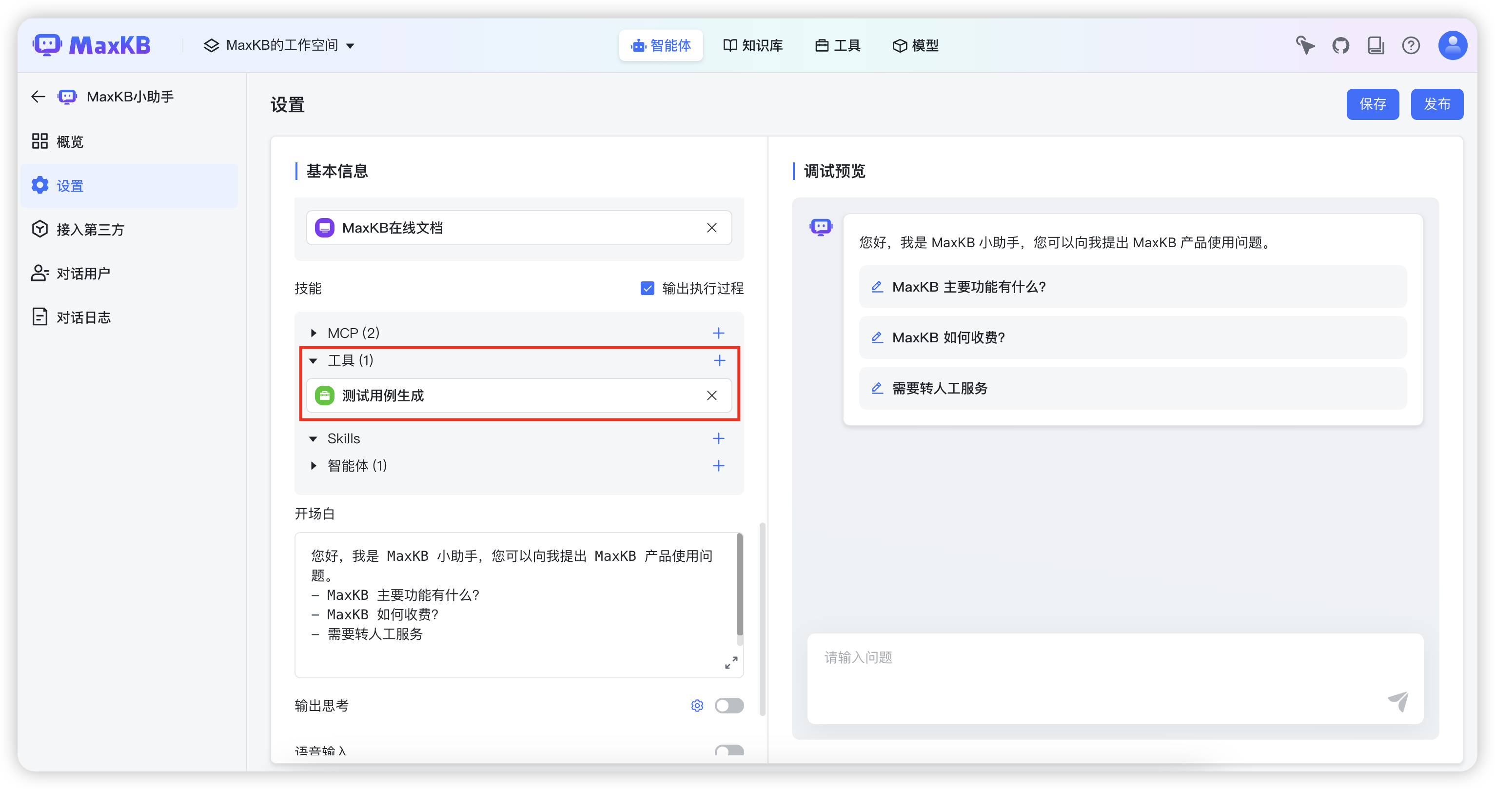
Task: Expand the MCP (2) section
Action: [x=314, y=333]
